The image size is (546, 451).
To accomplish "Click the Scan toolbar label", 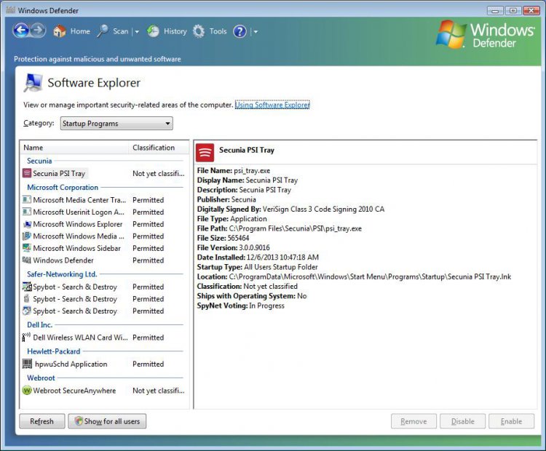I will [120, 31].
